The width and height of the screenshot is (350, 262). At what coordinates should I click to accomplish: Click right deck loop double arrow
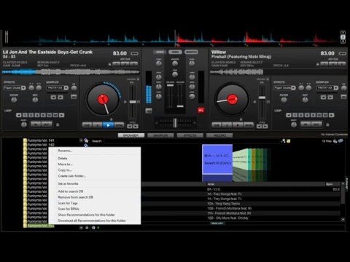(x=332, y=115)
